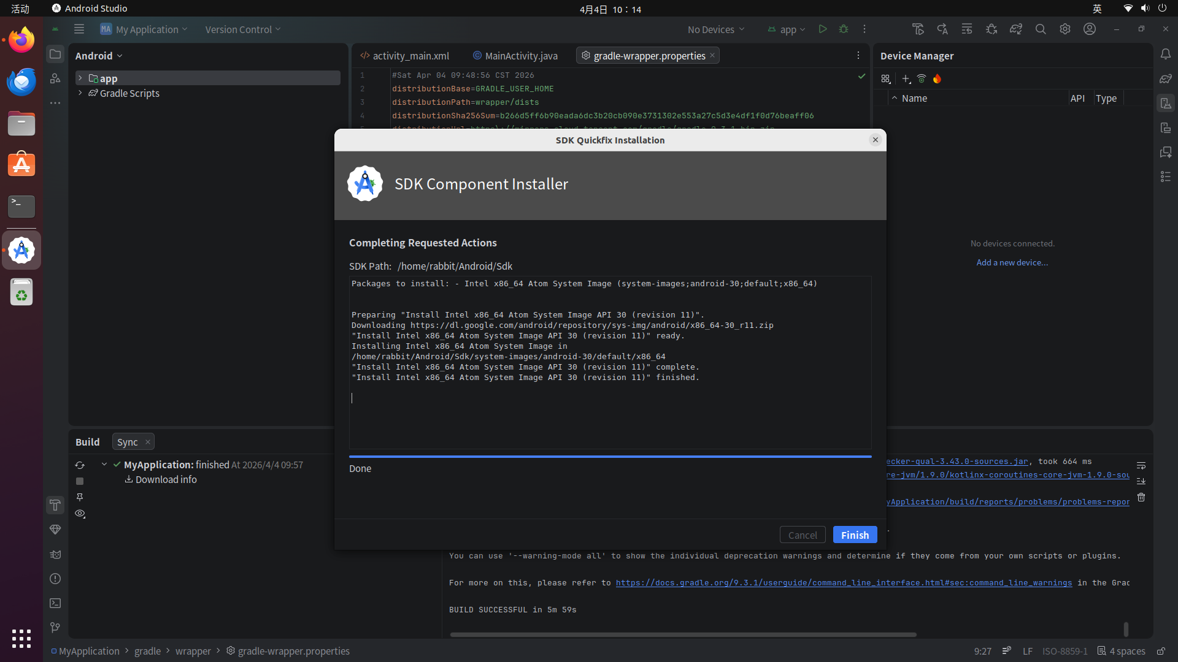Click the Debug app bug icon
This screenshot has height=662, width=1178.
[844, 29]
